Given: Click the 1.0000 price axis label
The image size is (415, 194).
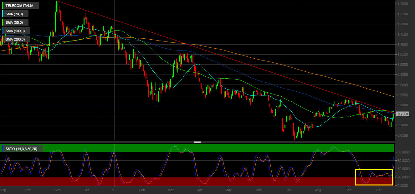Looking at the screenshot, I should point(402,65).
